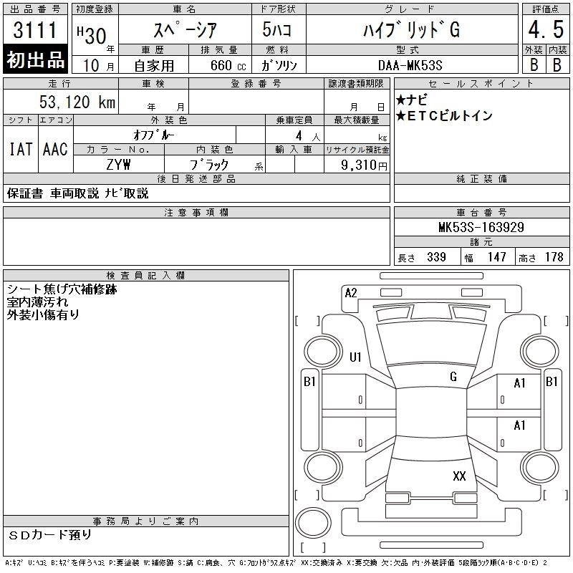Click the 保証書 車両取説 ナビ取説 line
This screenshot has height=573, width=573.
[x=77, y=193]
